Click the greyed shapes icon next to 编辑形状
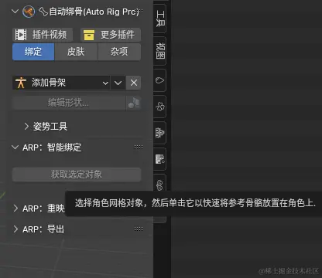This screenshot has height=278, width=322. 134,103
